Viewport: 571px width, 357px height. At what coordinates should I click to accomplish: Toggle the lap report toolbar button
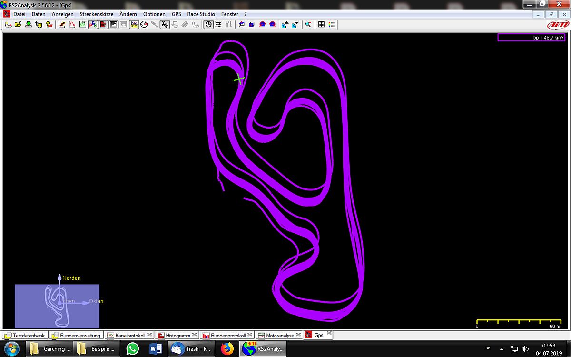click(x=113, y=24)
